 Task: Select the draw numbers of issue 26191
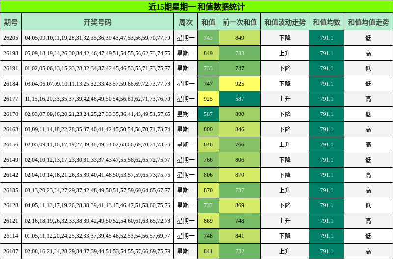pos(97,68)
